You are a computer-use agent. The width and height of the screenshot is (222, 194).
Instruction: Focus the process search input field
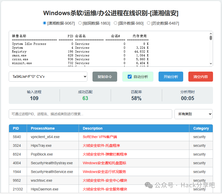click(x=90, y=114)
